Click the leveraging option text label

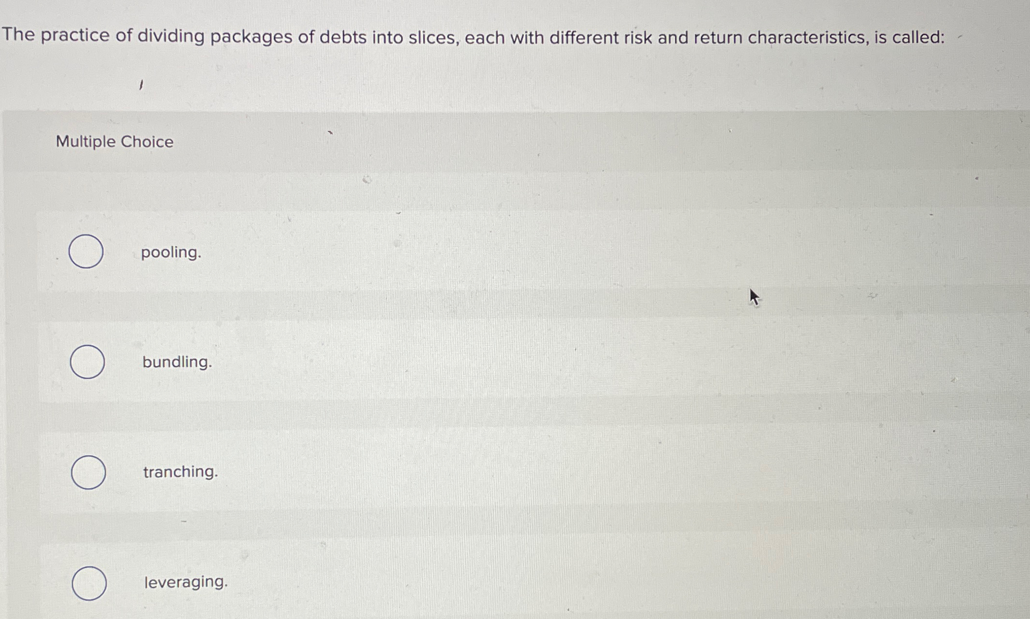pos(185,583)
